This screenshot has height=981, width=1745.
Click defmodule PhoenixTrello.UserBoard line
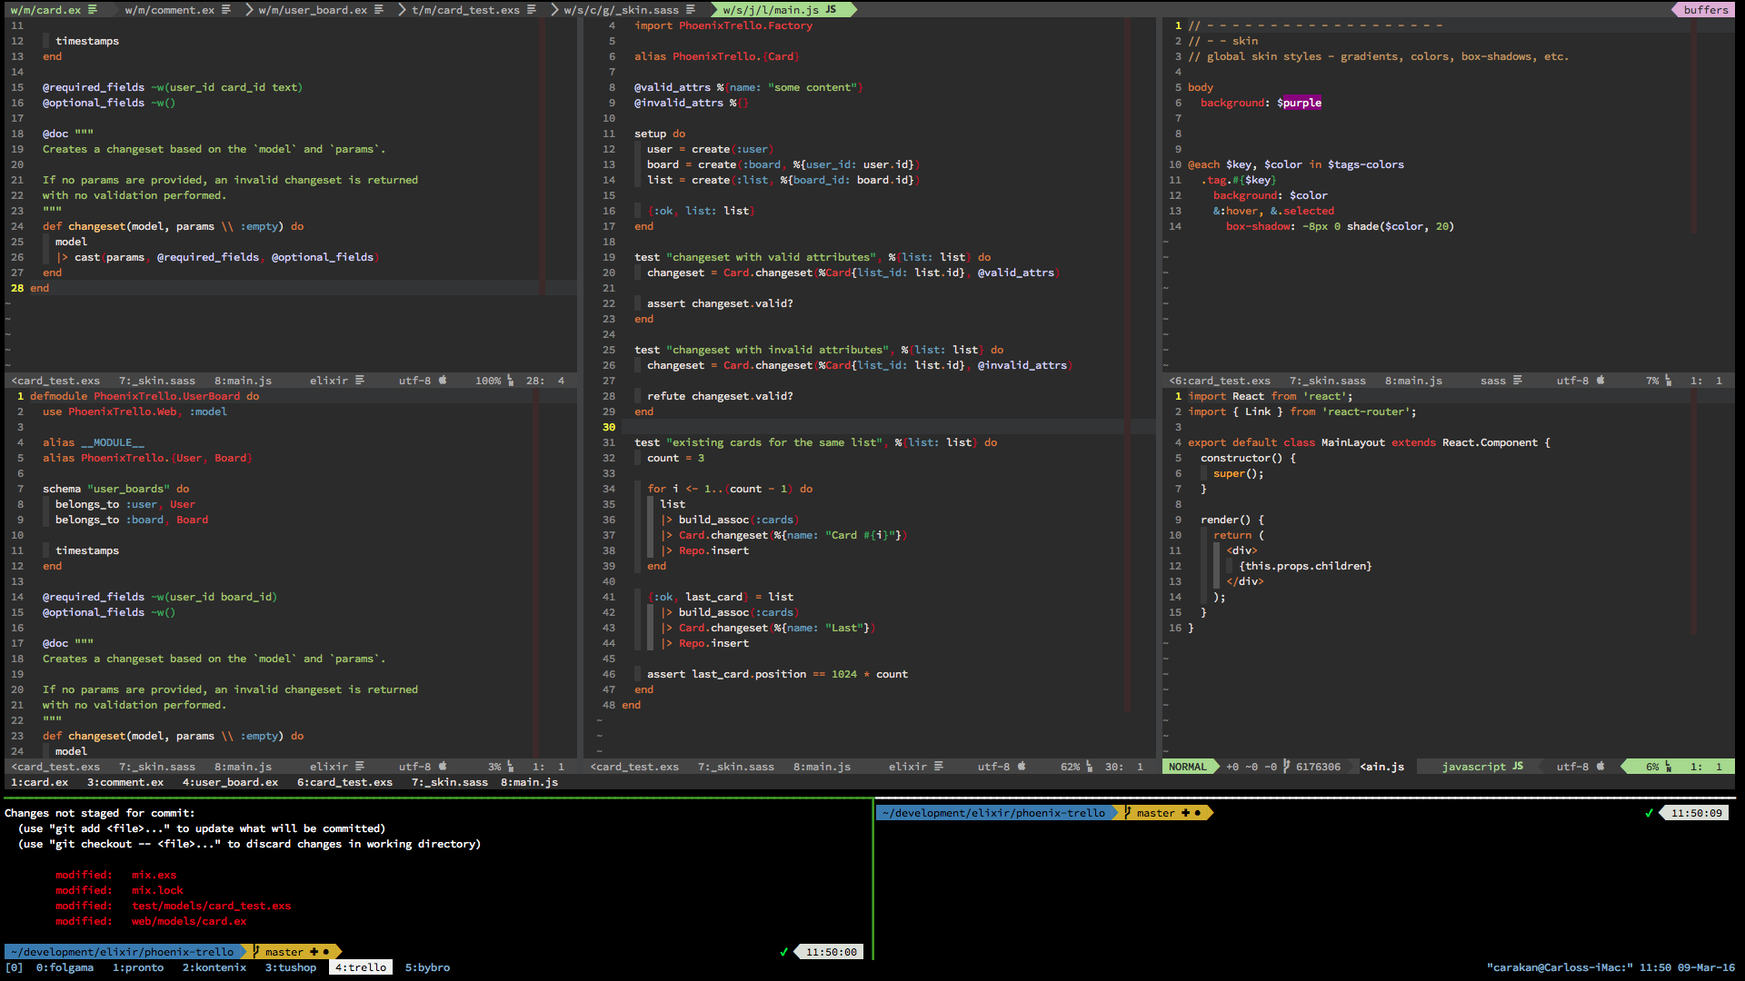(x=145, y=396)
